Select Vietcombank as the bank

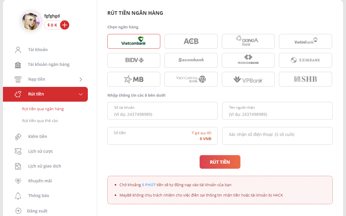pyautogui.click(x=134, y=41)
